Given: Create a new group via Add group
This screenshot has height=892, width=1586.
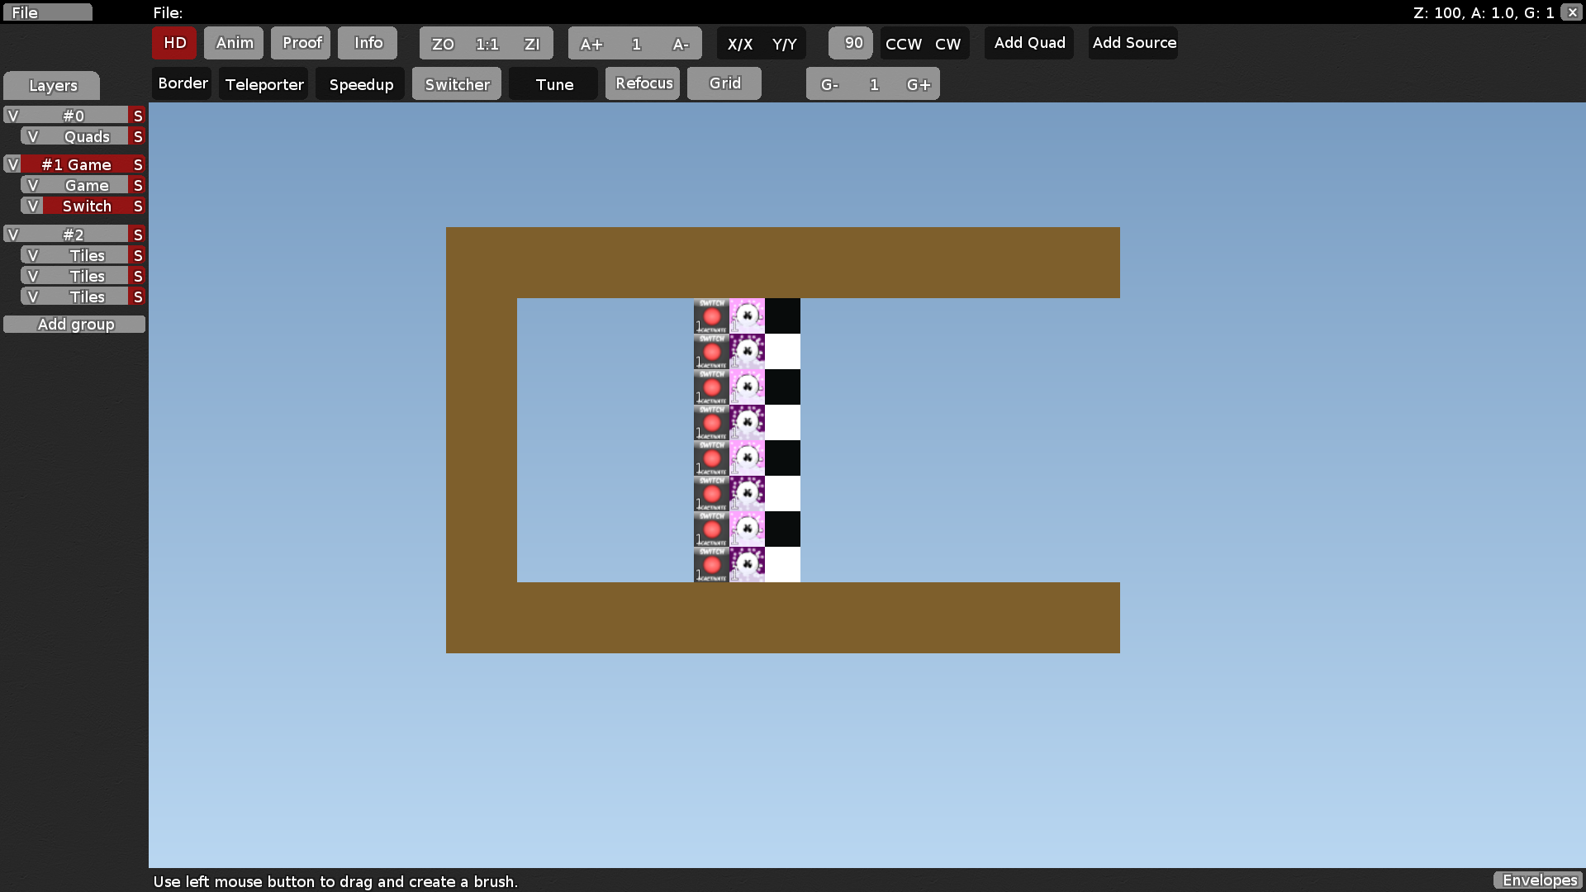Looking at the screenshot, I should (x=74, y=324).
